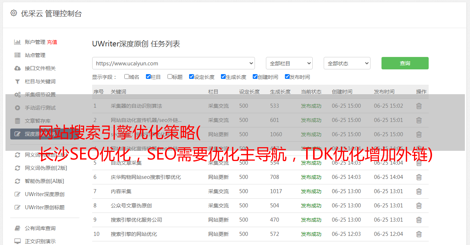
Task: Click the 06-25 12:04 publish time
Action: point(388,234)
